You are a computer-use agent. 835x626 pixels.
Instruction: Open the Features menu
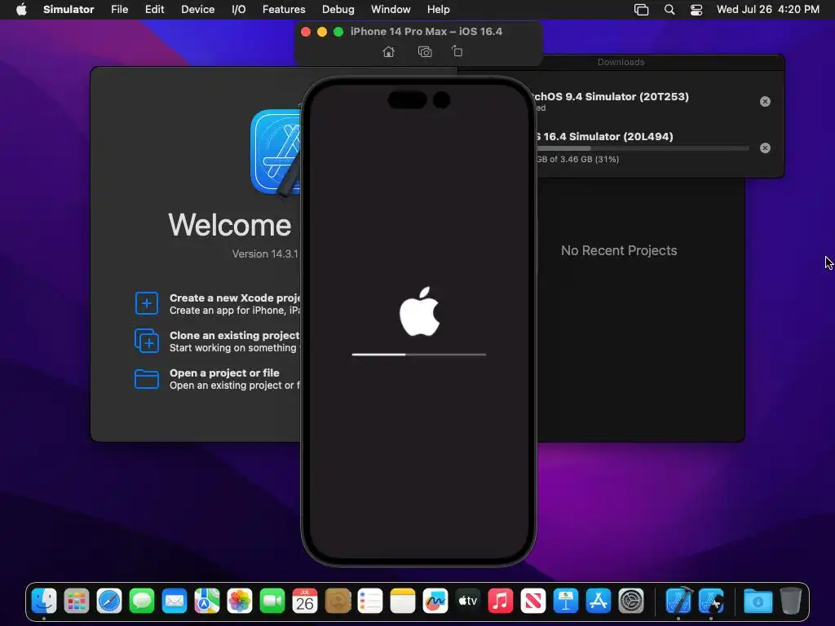284,10
